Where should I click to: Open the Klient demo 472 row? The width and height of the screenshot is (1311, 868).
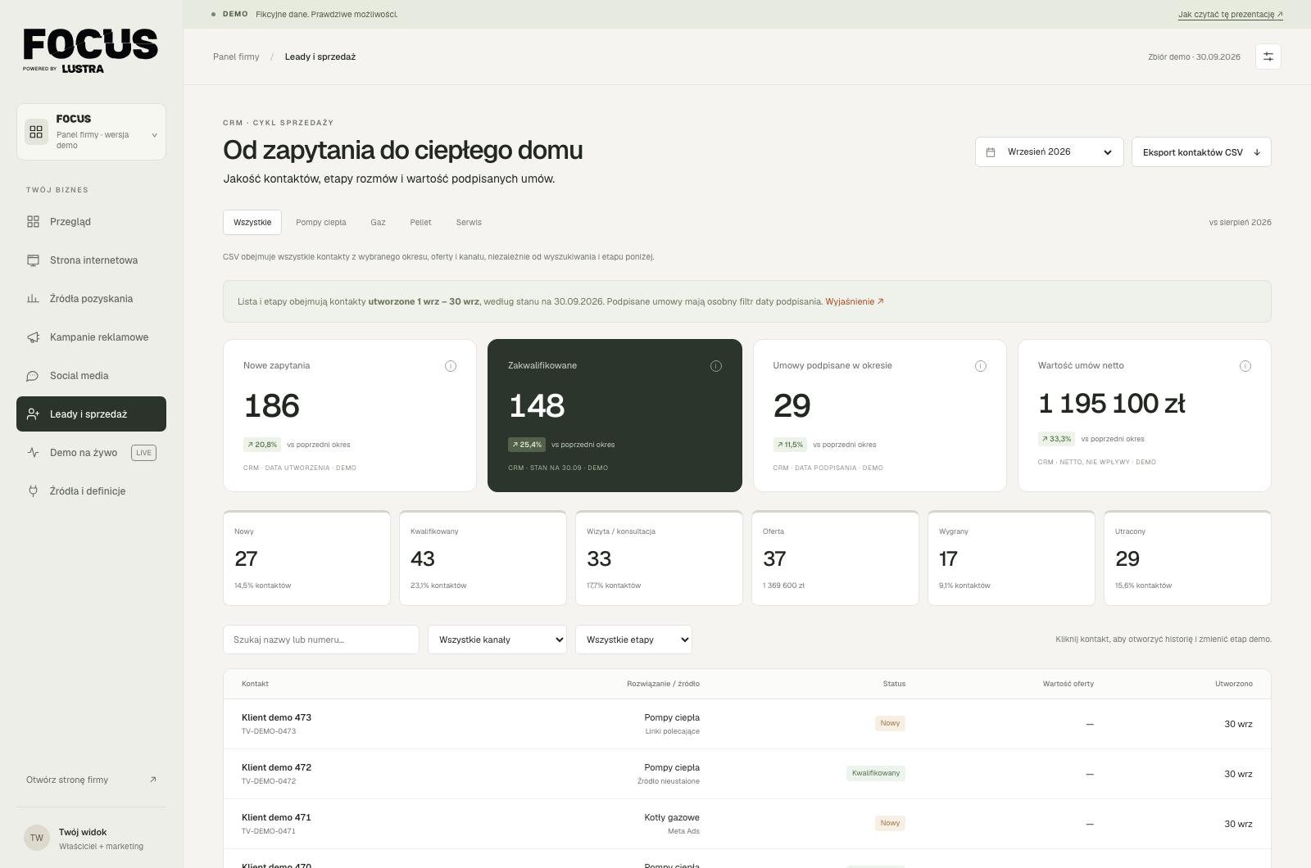click(x=747, y=774)
